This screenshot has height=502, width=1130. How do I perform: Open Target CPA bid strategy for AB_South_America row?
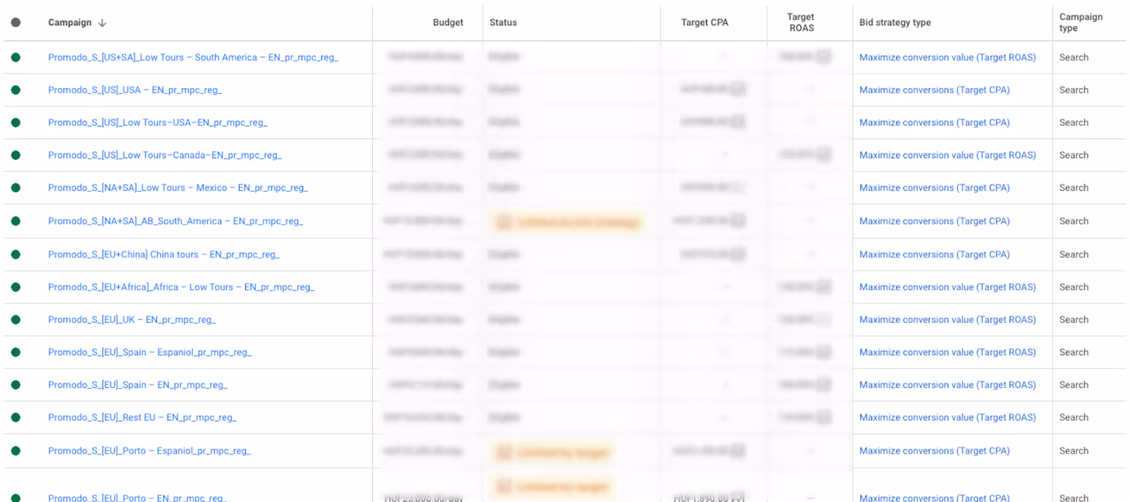pos(934,221)
